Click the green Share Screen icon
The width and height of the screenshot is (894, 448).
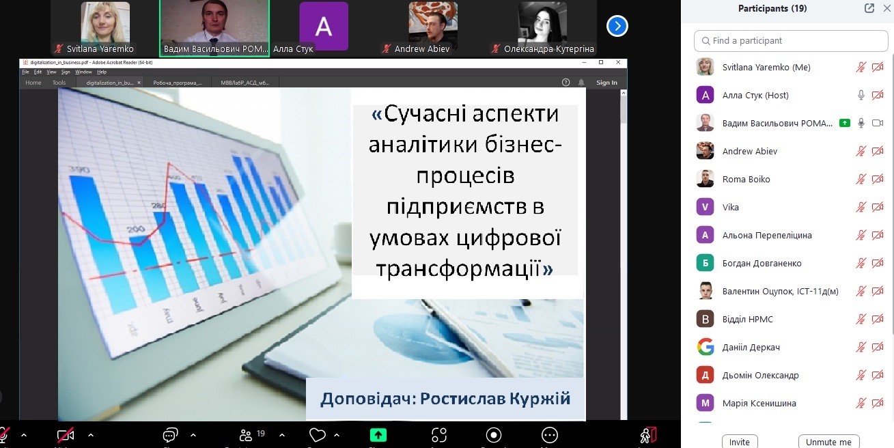(378, 435)
